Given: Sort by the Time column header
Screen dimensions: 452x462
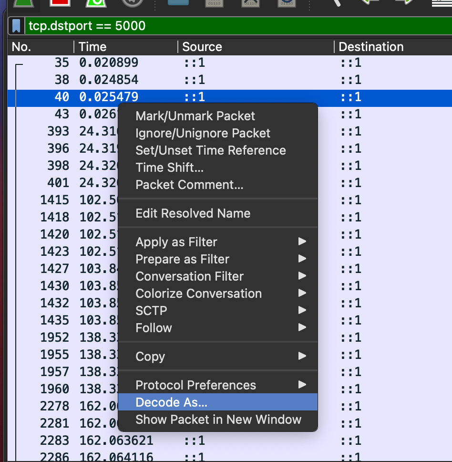Looking at the screenshot, I should coord(92,47).
